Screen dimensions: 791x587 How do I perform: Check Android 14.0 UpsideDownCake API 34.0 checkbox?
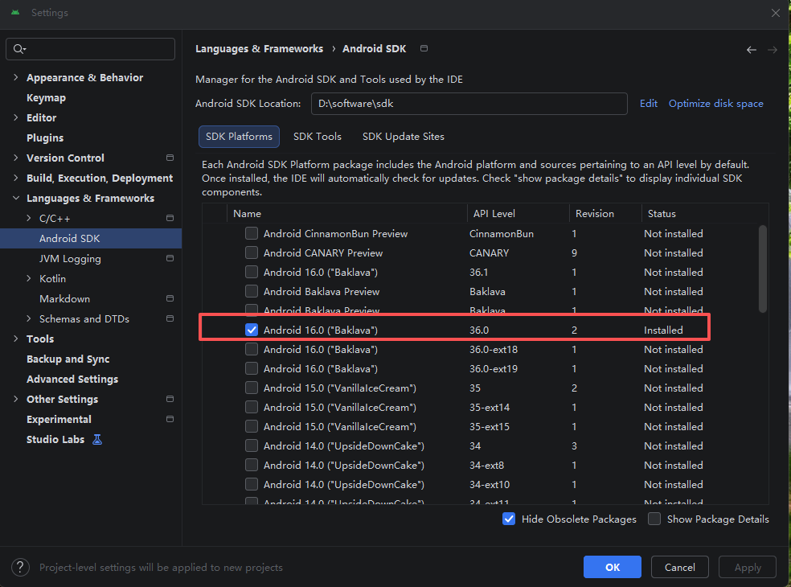[x=252, y=445]
